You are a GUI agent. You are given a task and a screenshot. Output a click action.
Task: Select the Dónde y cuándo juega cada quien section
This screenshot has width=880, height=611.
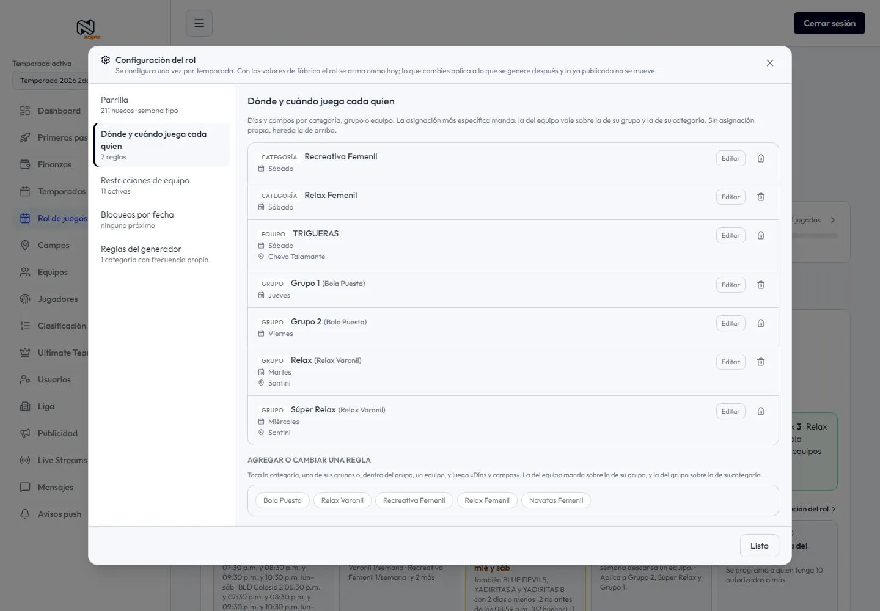[162, 145]
